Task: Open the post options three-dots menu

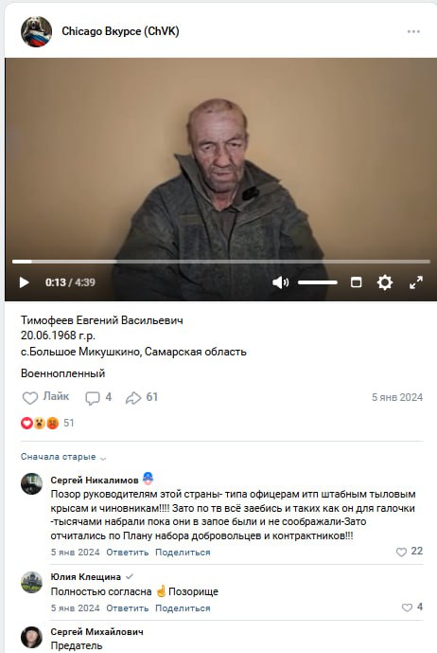Action: 413,31
